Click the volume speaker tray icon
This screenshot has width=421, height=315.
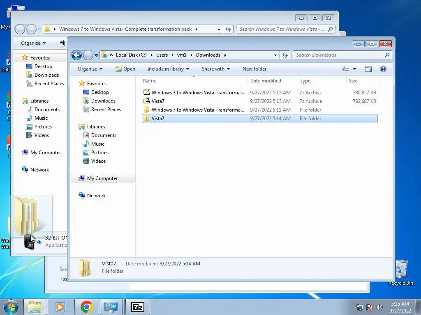click(x=379, y=307)
